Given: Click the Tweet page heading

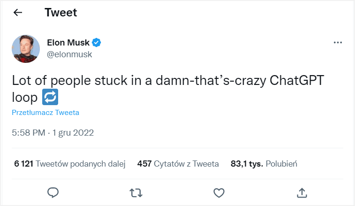Looking at the screenshot, I should pyautogui.click(x=60, y=13).
